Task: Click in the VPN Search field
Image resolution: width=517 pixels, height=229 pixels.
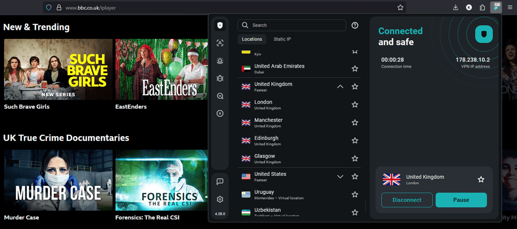Action: 292,25
